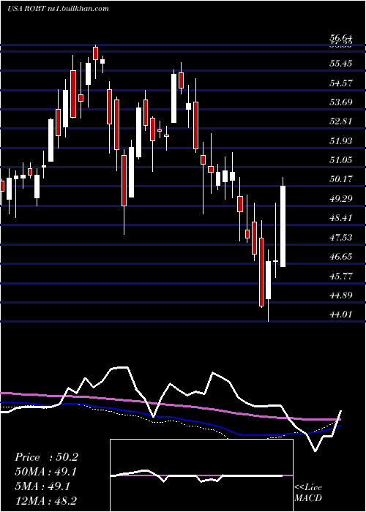Click the 46.65 price axis label
This screenshot has width=366, height=512.
[341, 257]
